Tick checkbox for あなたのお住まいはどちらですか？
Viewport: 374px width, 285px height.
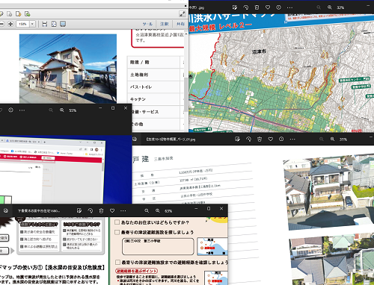117,222
